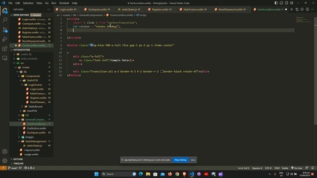Open the File menu
Viewport: 317px width, 178px height.
10,3
